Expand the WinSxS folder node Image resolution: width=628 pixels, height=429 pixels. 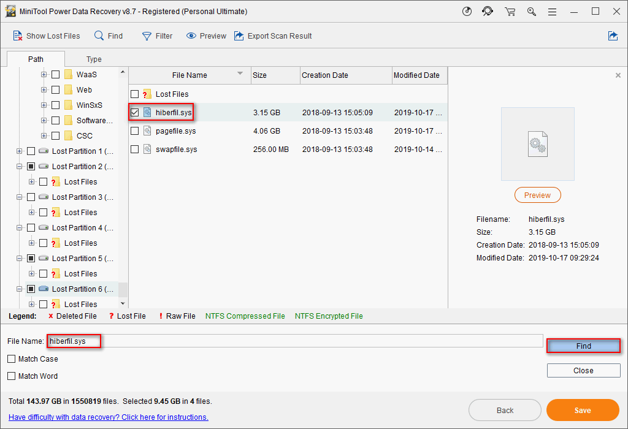44,105
